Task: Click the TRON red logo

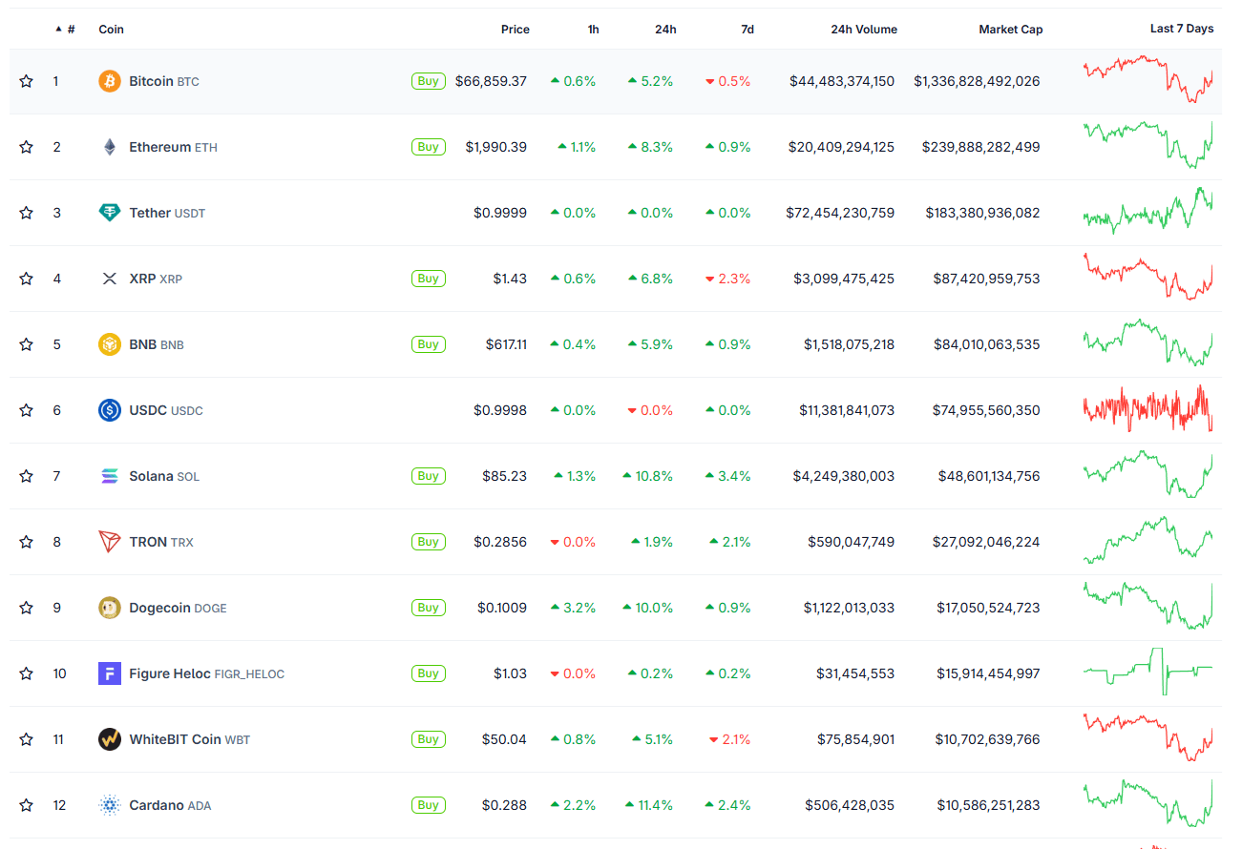Action: tap(108, 542)
